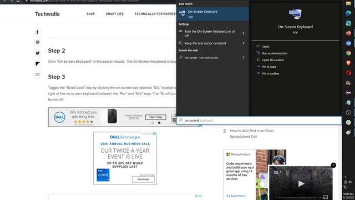Click the taskbar clock showing 10:06 AM
This screenshot has width=355, height=200.
tap(348, 196)
